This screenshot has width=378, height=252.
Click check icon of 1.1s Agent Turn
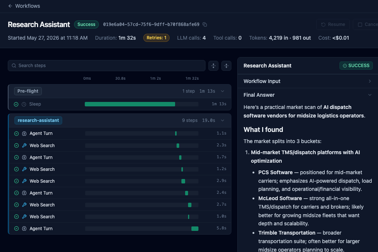(x=16, y=133)
